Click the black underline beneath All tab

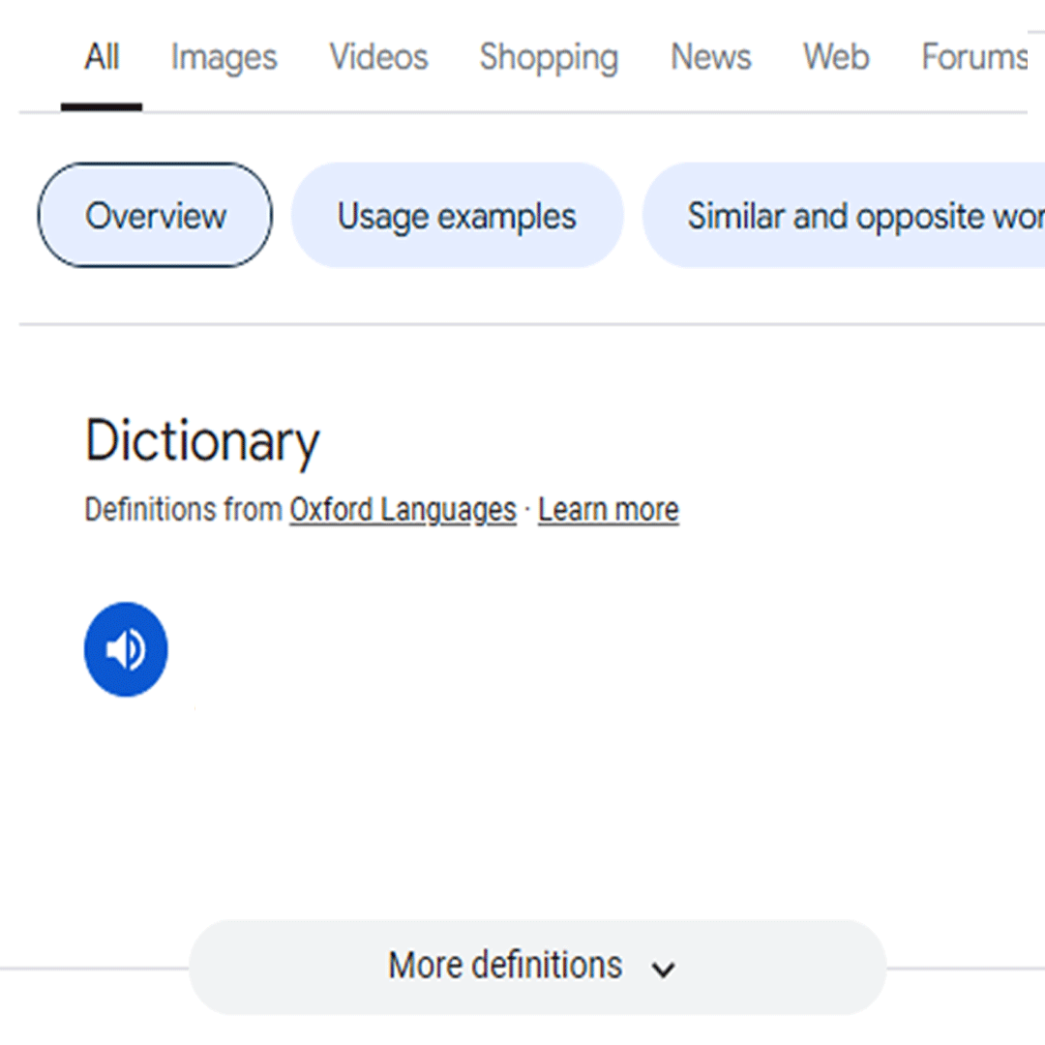pyautogui.click(x=102, y=106)
